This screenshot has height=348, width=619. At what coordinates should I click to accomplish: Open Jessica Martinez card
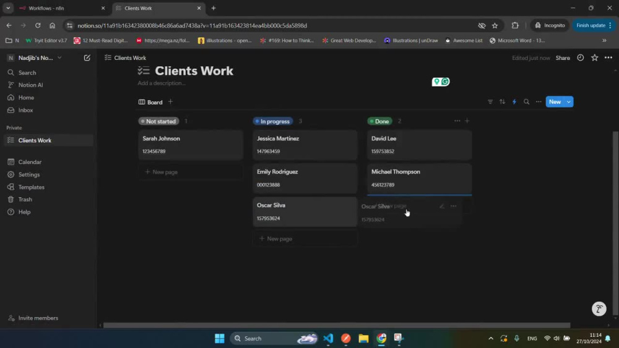(305, 145)
